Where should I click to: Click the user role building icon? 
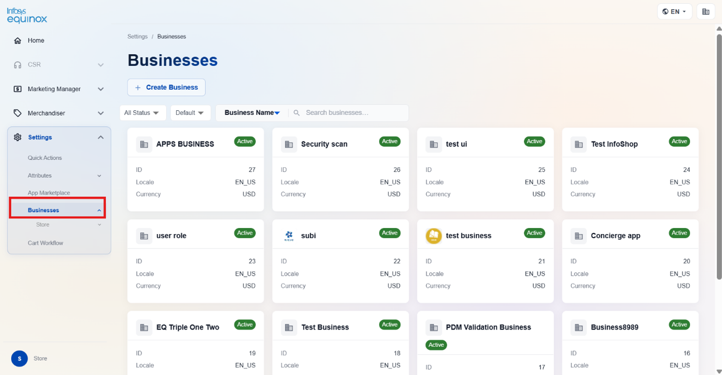point(144,236)
